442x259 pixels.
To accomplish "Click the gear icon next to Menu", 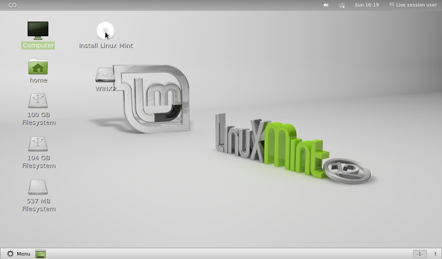I will coord(10,254).
